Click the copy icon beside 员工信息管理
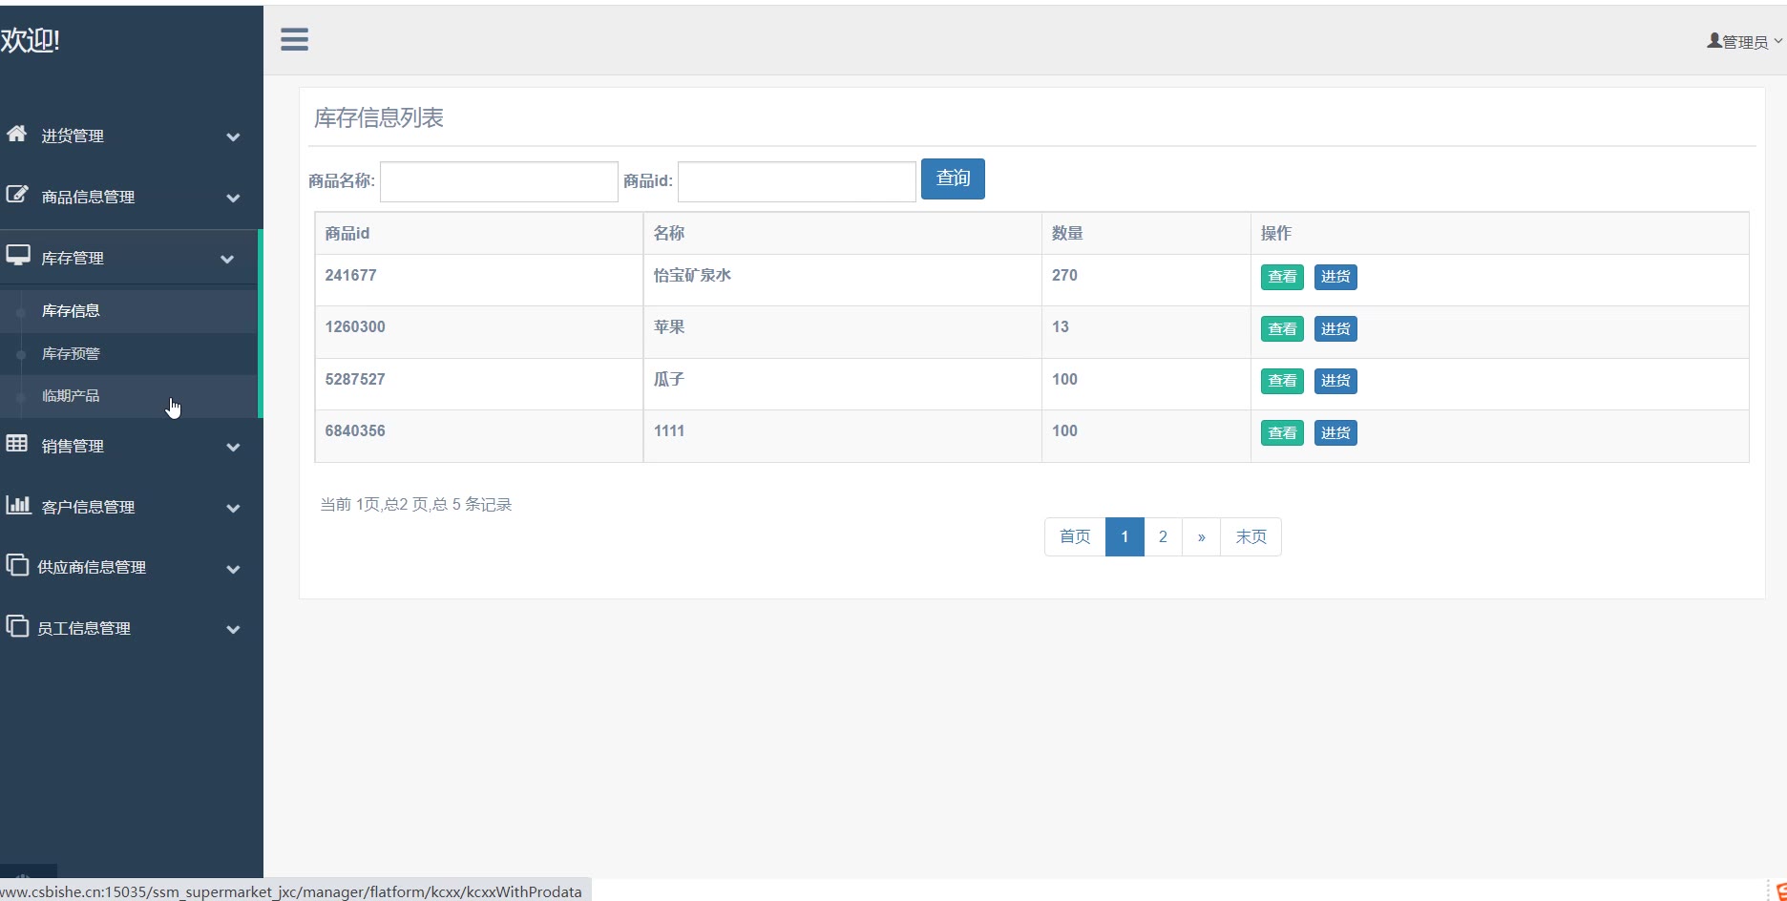 (16, 626)
